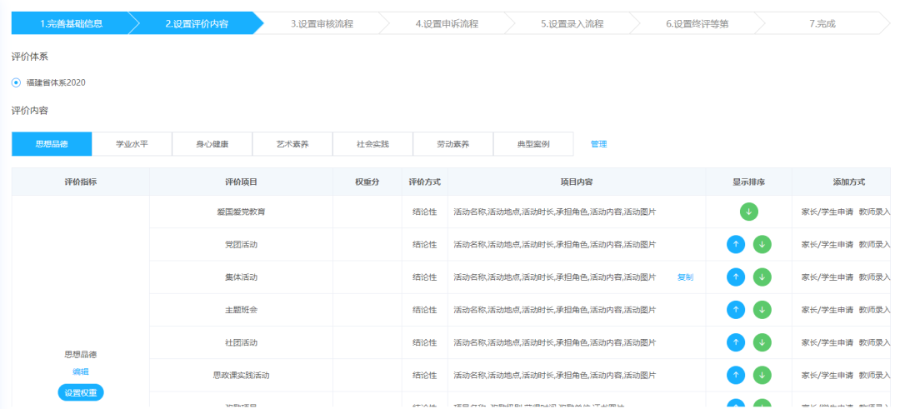Click 结论性 in the 爱国爱党教育 row
This screenshot has width=900, height=409.
tap(425, 212)
